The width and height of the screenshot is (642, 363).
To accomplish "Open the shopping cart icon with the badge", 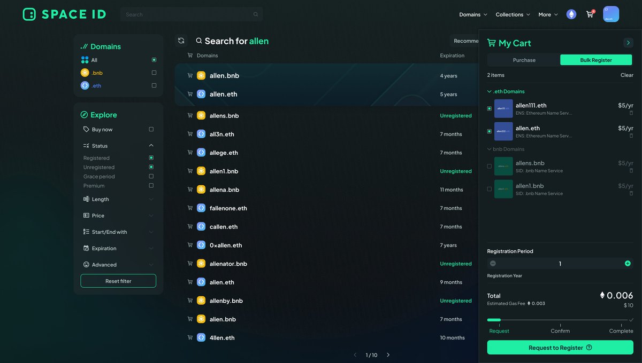I will pyautogui.click(x=590, y=14).
